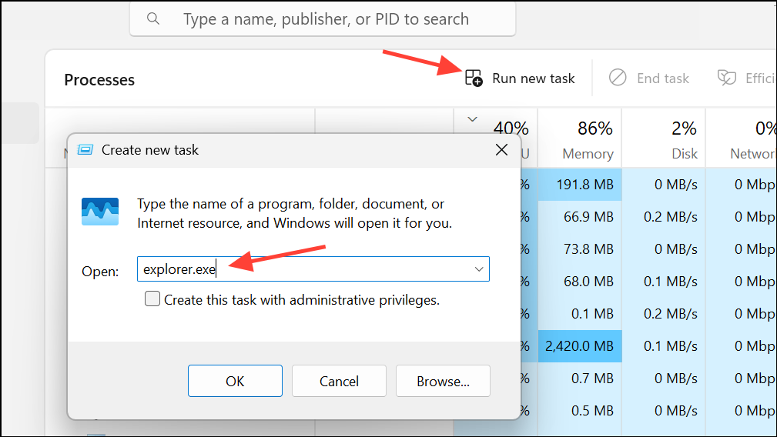The height and width of the screenshot is (437, 777).
Task: Click the Run new task label
Action: click(x=534, y=78)
